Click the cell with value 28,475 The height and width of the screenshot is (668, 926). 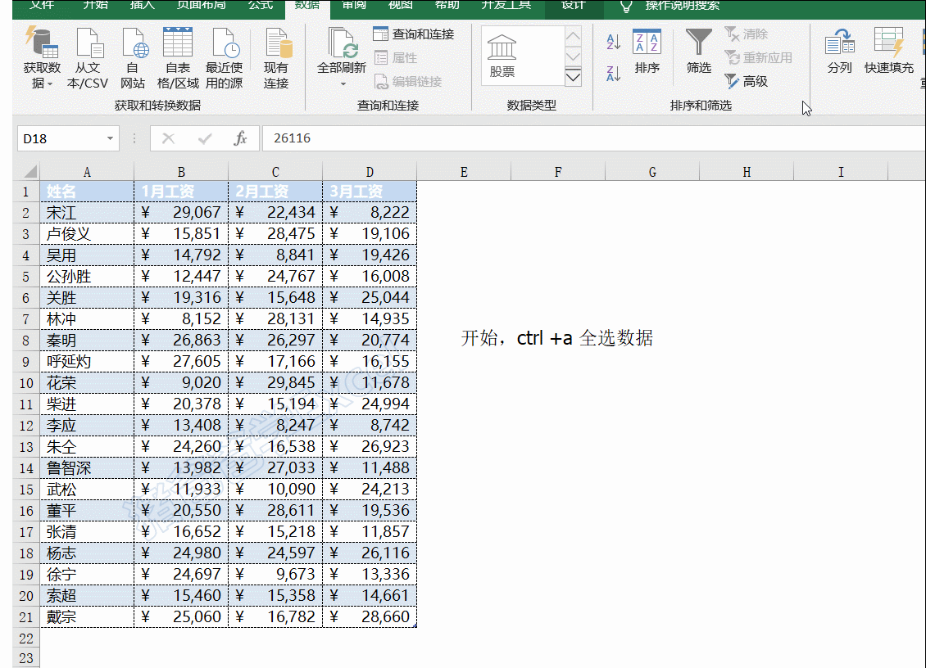pyautogui.click(x=275, y=233)
